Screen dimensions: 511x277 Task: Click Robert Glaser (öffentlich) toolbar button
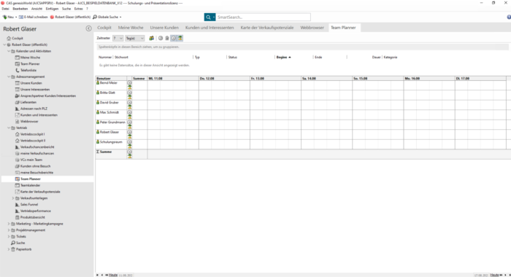click(70, 17)
